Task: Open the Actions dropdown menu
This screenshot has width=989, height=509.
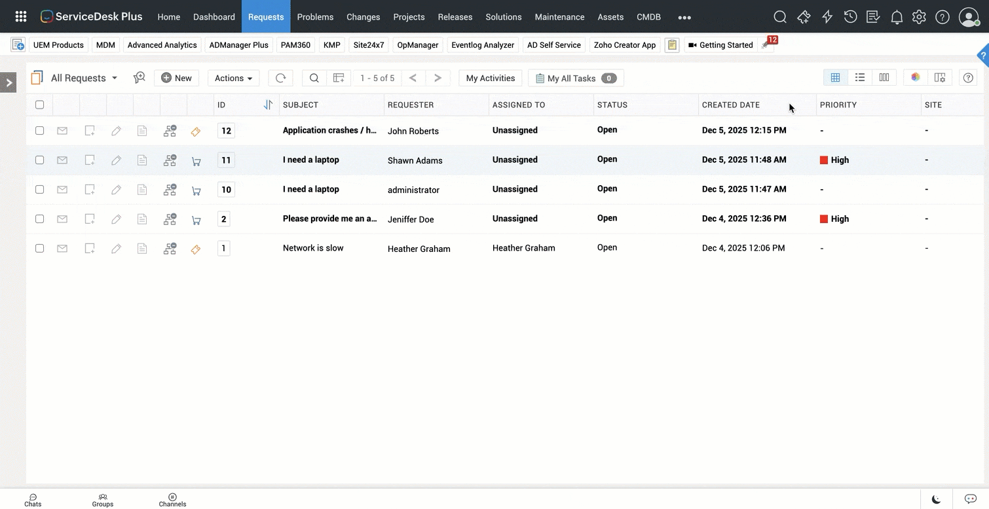Action: click(x=233, y=78)
